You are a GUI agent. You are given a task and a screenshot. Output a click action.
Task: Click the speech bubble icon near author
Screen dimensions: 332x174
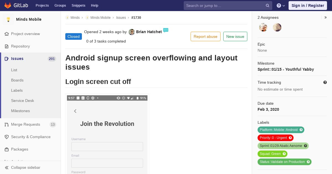point(166,30)
